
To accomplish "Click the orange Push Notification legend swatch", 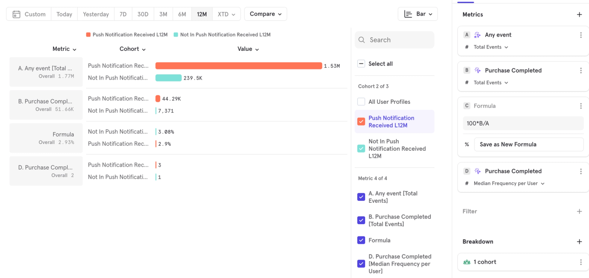I will click(88, 35).
